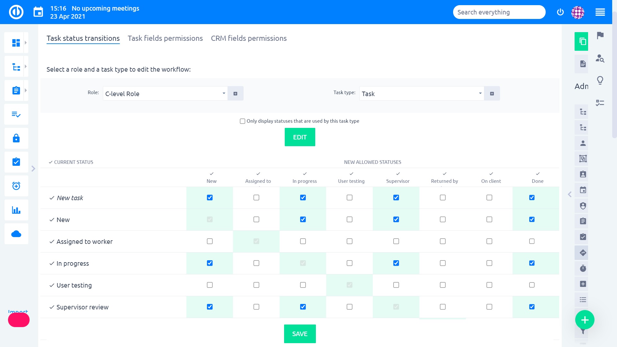This screenshot has width=617, height=347.
Task: Click inside the Search everything field
Action: click(499, 12)
